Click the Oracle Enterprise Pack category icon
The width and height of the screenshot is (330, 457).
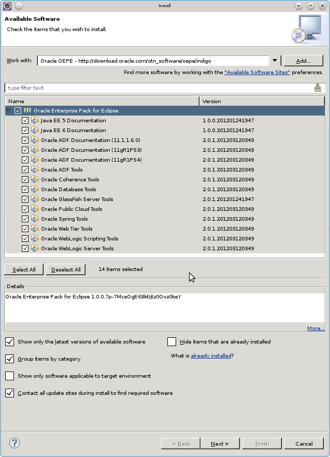27,110
